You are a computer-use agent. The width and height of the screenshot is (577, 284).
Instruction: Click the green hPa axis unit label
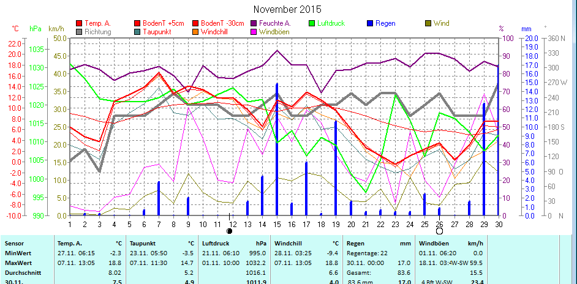(x=36, y=28)
